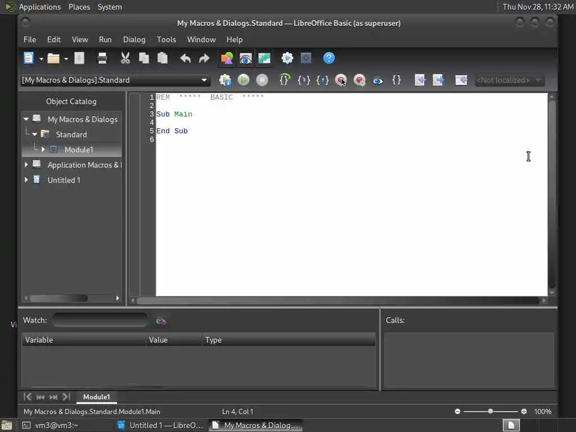Screen dimensions: 576x432
Task: Open the Help menu
Action: [x=235, y=40]
